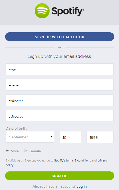Follow the Log in link
This screenshot has height=190, width=119.
pos(82,186)
